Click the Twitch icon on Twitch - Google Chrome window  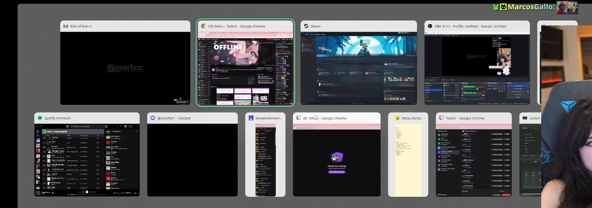(x=441, y=118)
